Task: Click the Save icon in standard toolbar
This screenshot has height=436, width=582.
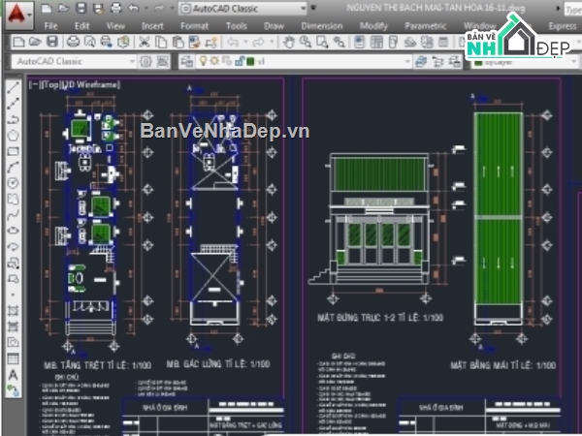Action: point(52,42)
